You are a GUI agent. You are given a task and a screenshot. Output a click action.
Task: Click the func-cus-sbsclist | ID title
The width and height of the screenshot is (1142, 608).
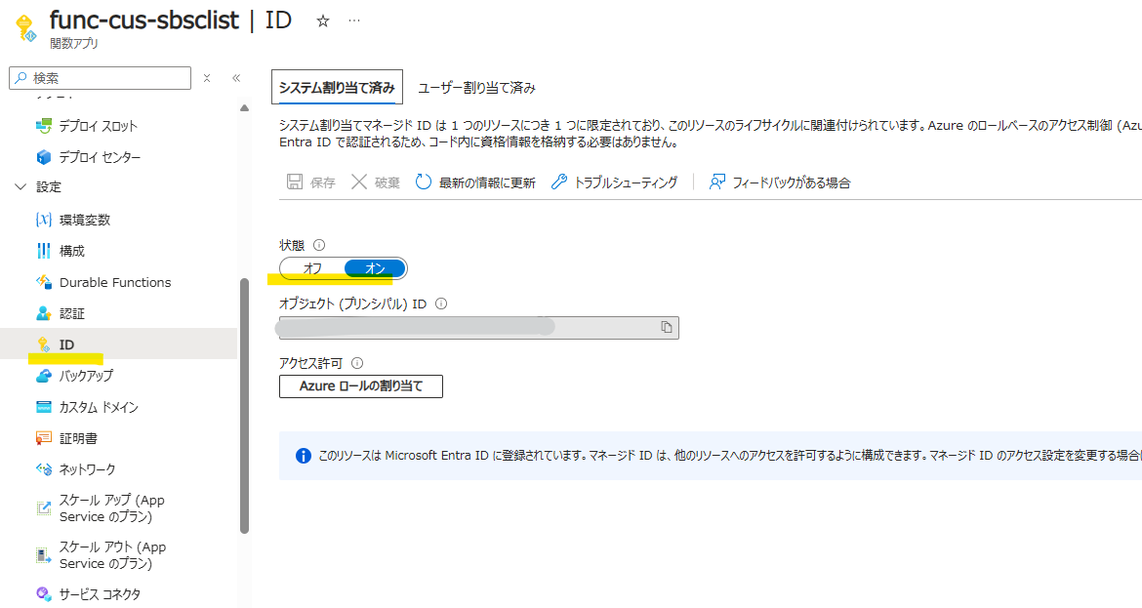point(171,20)
